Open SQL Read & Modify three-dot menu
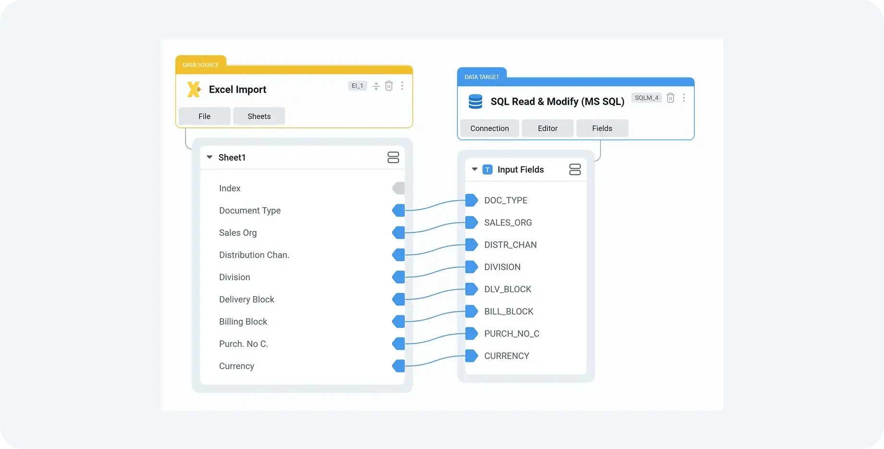This screenshot has height=449, width=884. [x=684, y=98]
